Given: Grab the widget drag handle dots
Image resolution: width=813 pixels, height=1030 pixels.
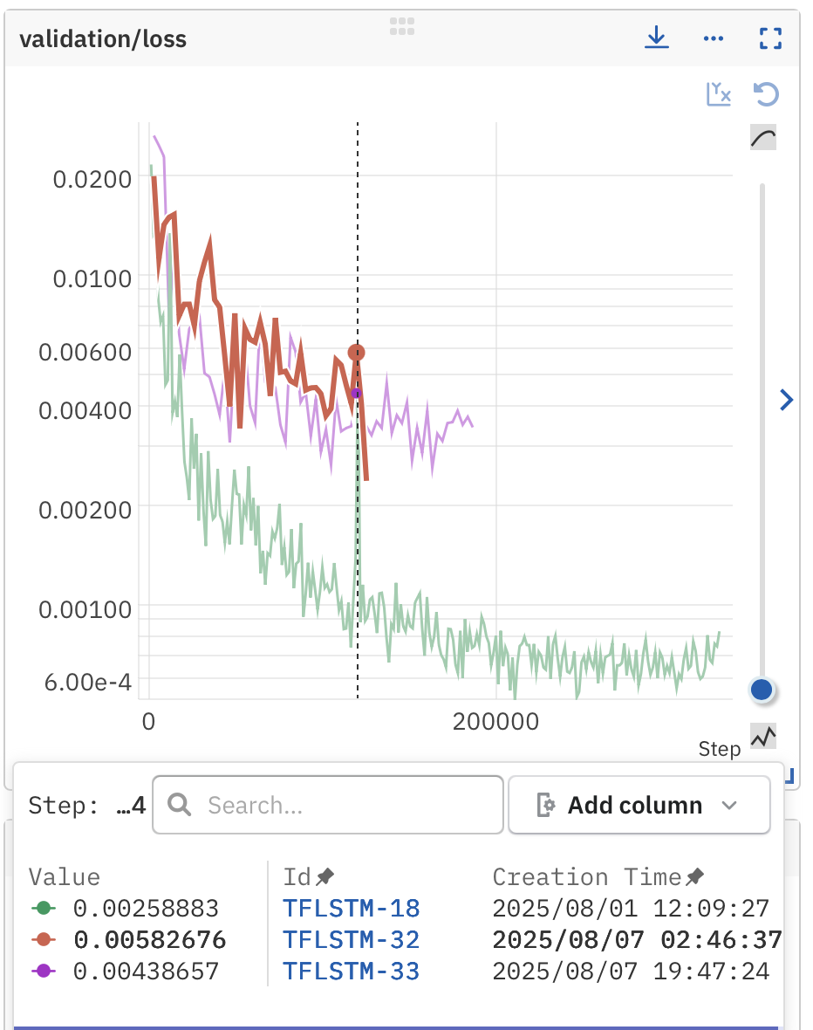Looking at the screenshot, I should 401,26.
